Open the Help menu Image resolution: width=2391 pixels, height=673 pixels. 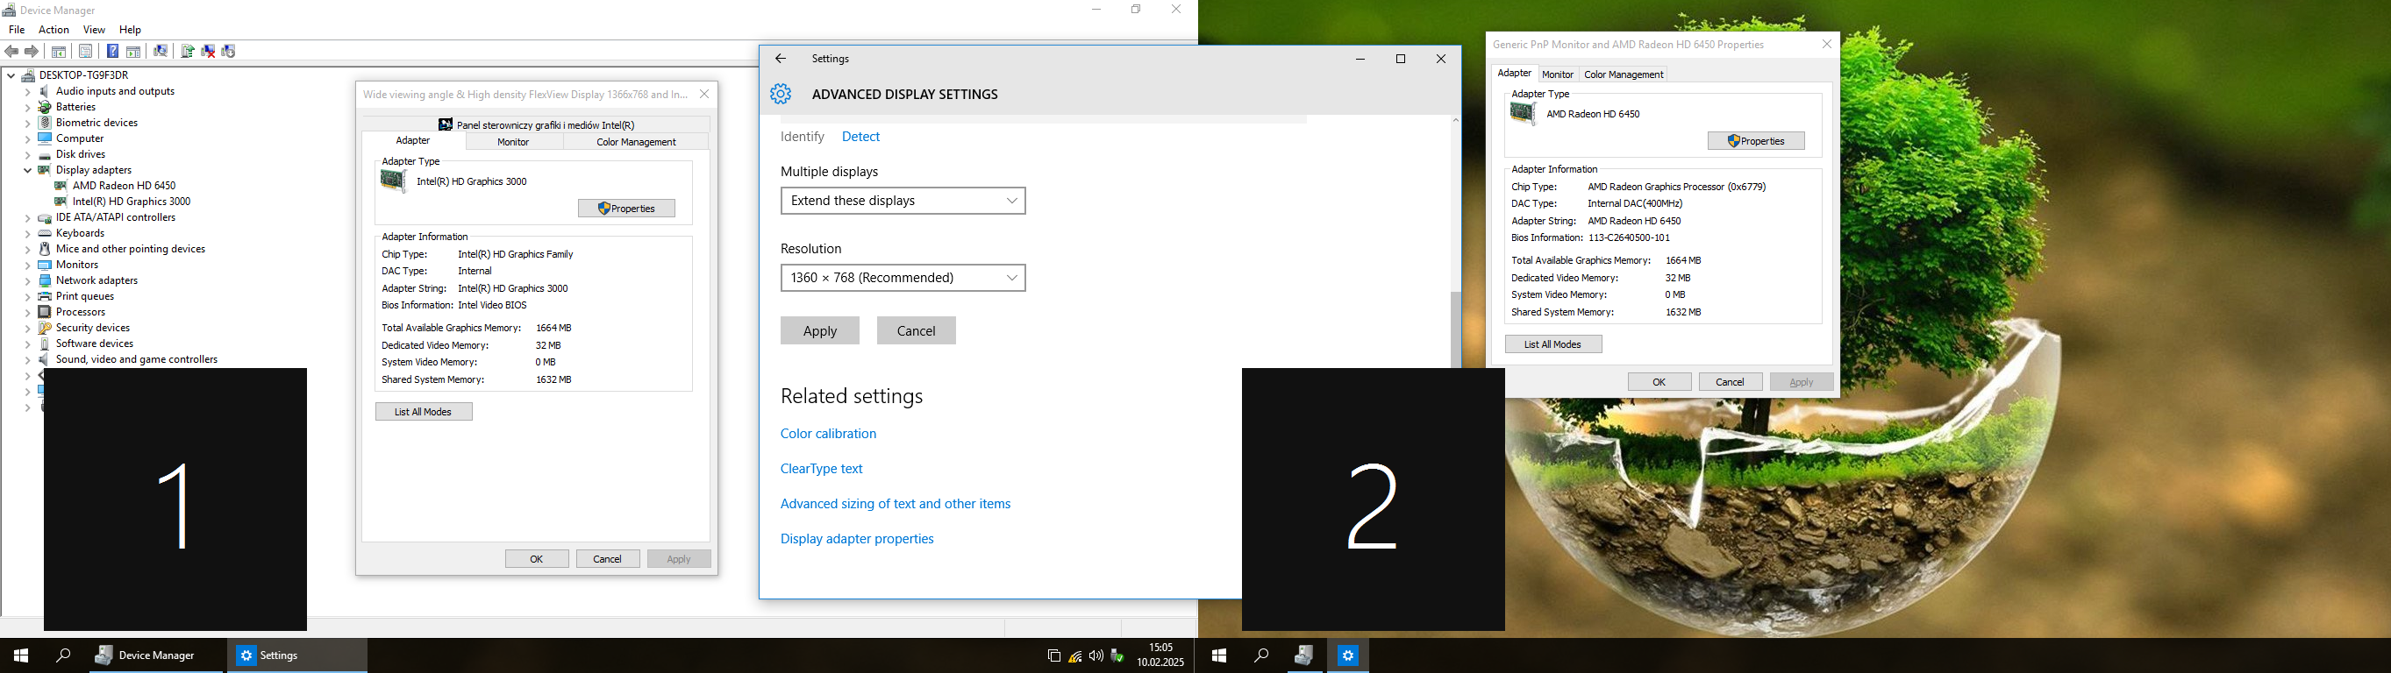click(131, 30)
